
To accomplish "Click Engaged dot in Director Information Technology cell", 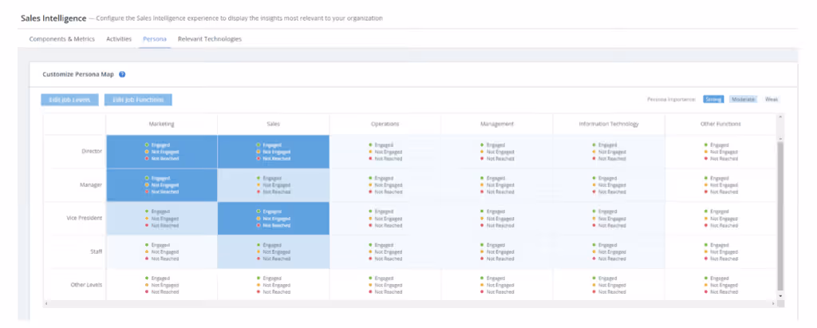I will pos(594,145).
